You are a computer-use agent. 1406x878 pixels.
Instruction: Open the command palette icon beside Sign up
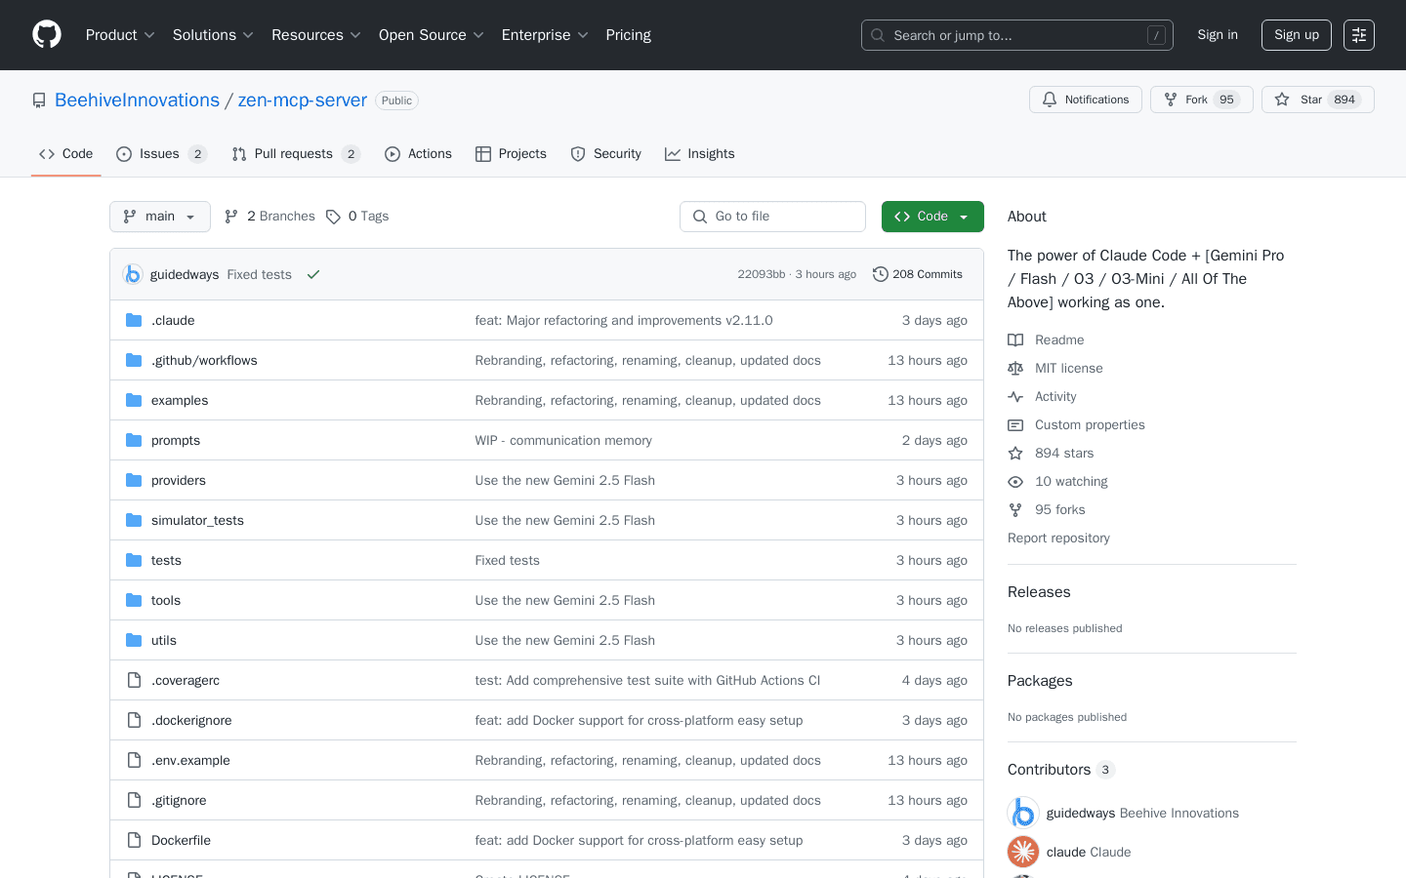coord(1359,35)
